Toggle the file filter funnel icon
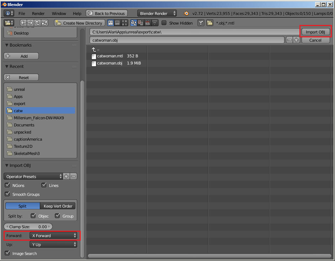The height and width of the screenshot is (261, 335). point(201,23)
